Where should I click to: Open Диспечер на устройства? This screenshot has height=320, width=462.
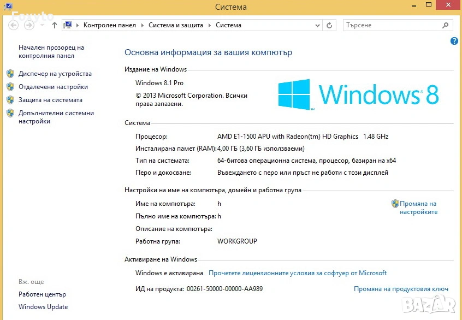[55, 74]
